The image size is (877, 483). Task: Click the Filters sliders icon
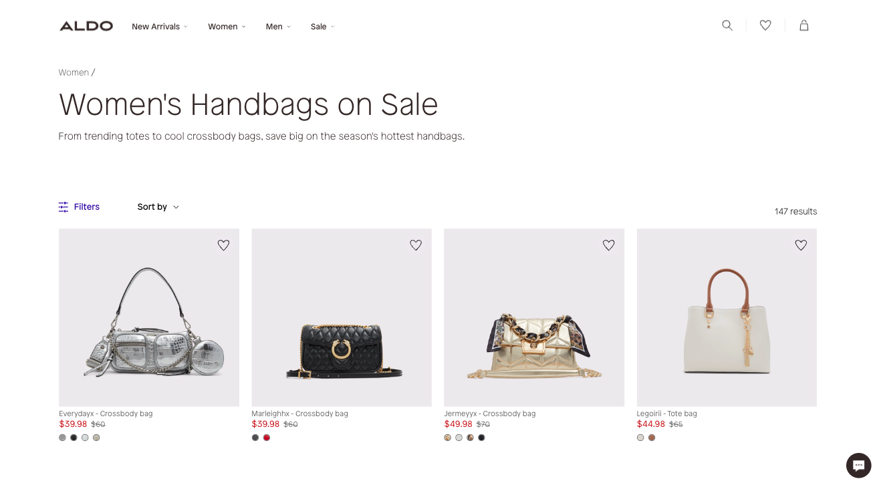tap(64, 207)
